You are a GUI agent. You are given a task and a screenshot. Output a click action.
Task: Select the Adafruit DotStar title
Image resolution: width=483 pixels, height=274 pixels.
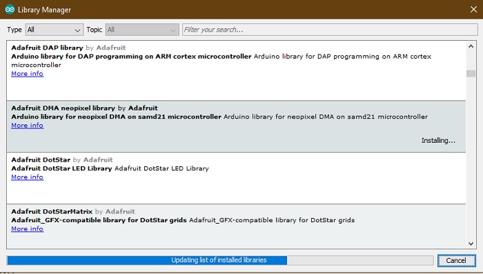click(x=41, y=160)
